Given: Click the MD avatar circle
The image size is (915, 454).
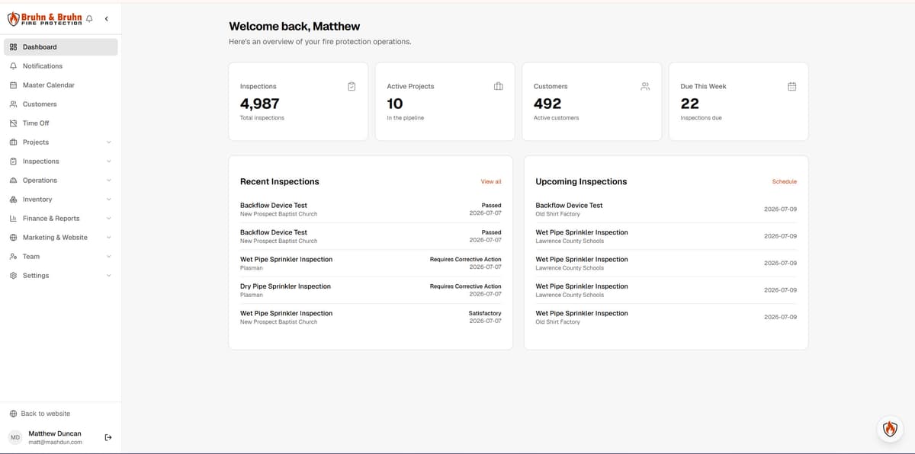Looking at the screenshot, I should click(15, 437).
